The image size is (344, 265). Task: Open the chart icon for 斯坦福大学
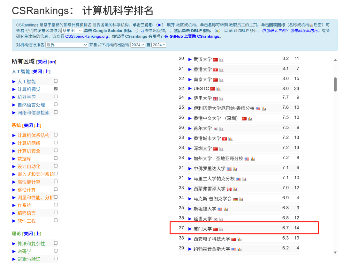pyautogui.click(x=226, y=209)
